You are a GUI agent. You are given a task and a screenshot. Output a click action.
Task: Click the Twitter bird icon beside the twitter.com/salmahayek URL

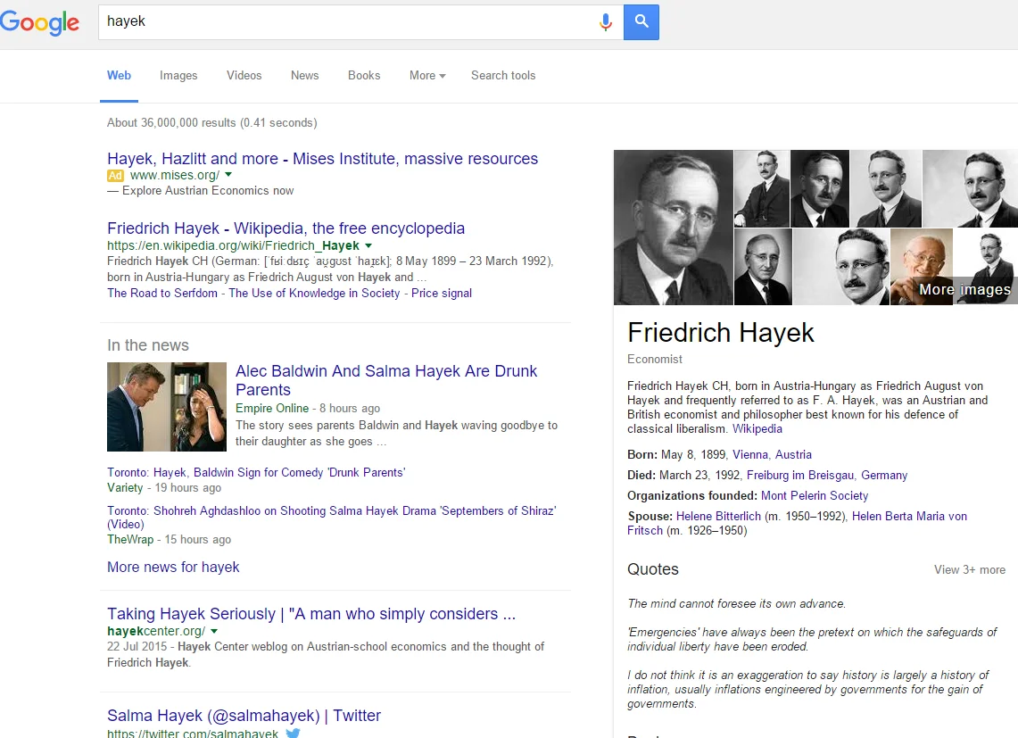tap(294, 733)
